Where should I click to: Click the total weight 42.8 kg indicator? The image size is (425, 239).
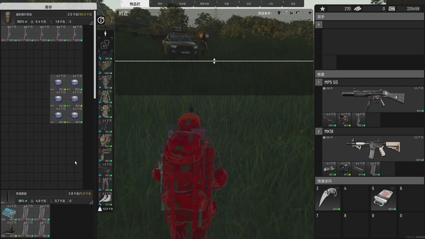click(105, 209)
